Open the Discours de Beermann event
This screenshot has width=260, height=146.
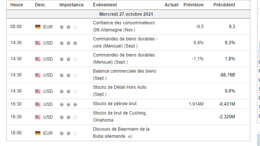(x=121, y=133)
